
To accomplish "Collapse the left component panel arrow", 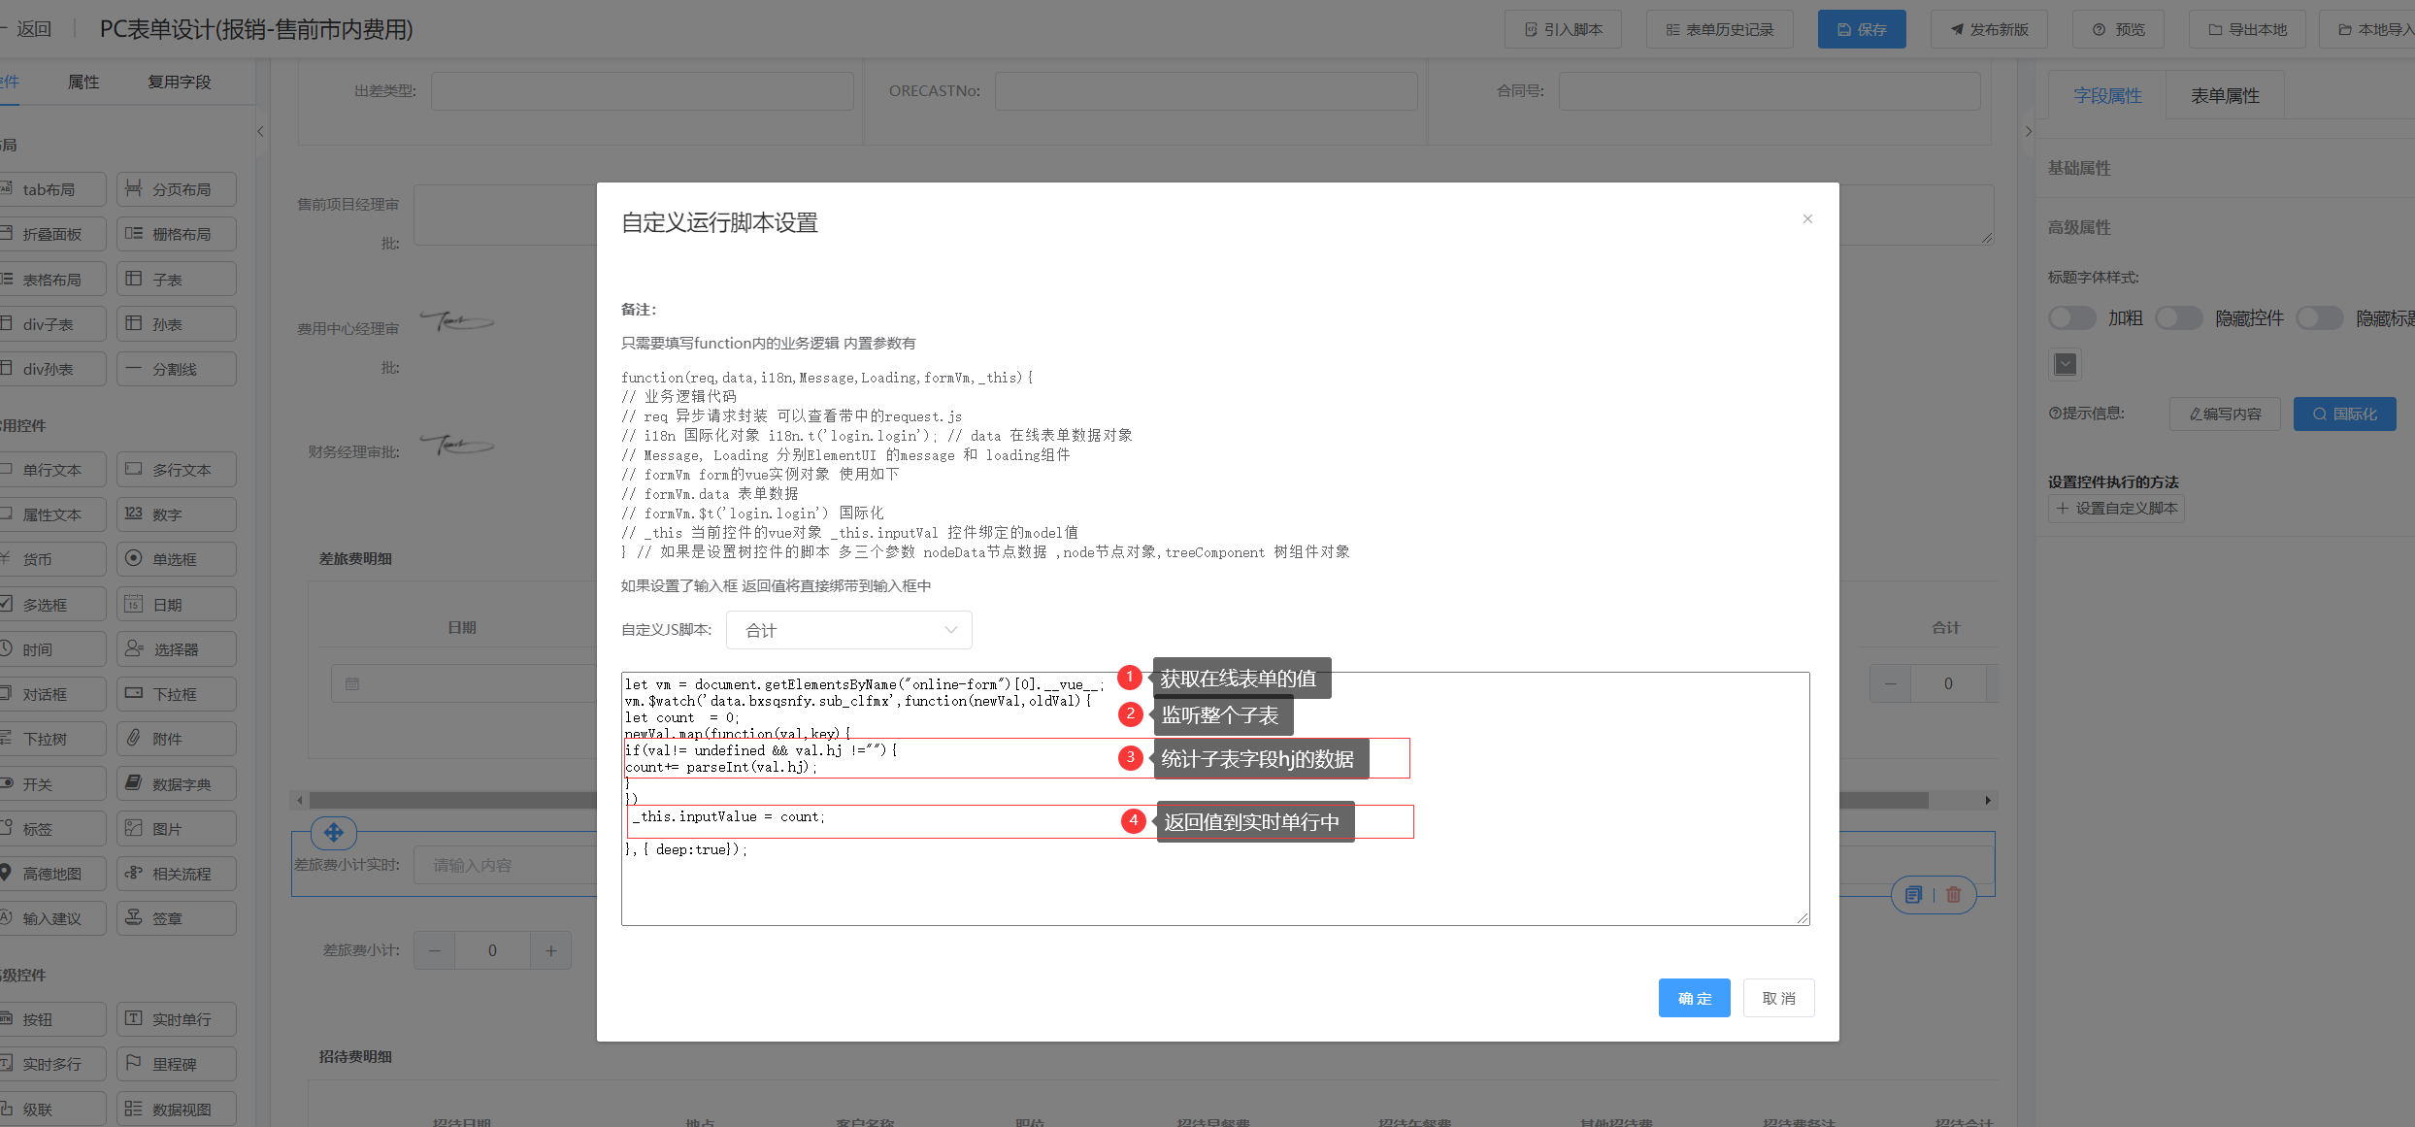I will (x=260, y=131).
